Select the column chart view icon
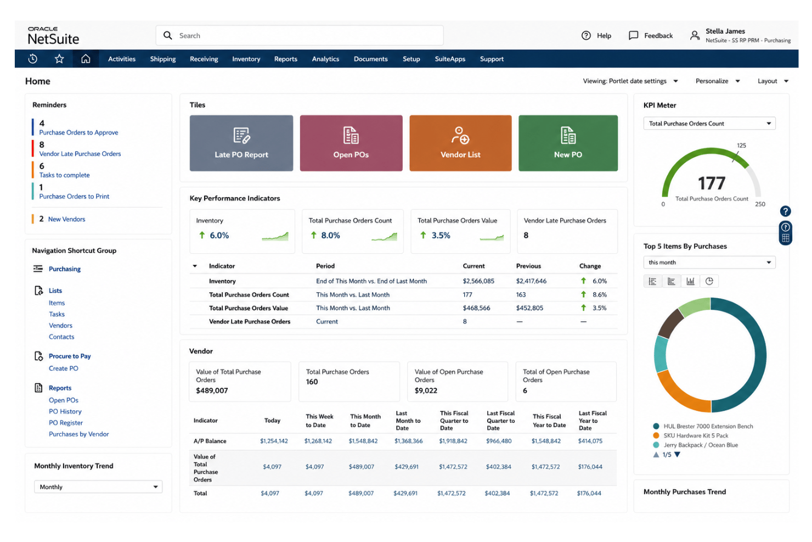 [690, 281]
